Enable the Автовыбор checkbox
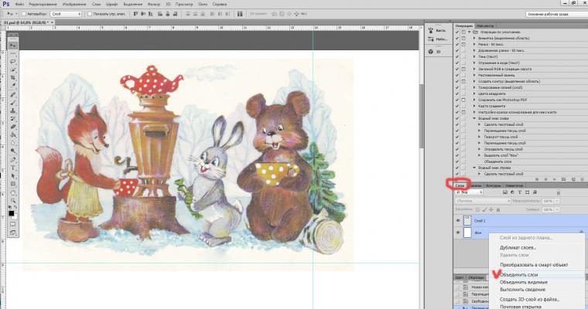Screen dimensions: 588x309 tap(23, 14)
